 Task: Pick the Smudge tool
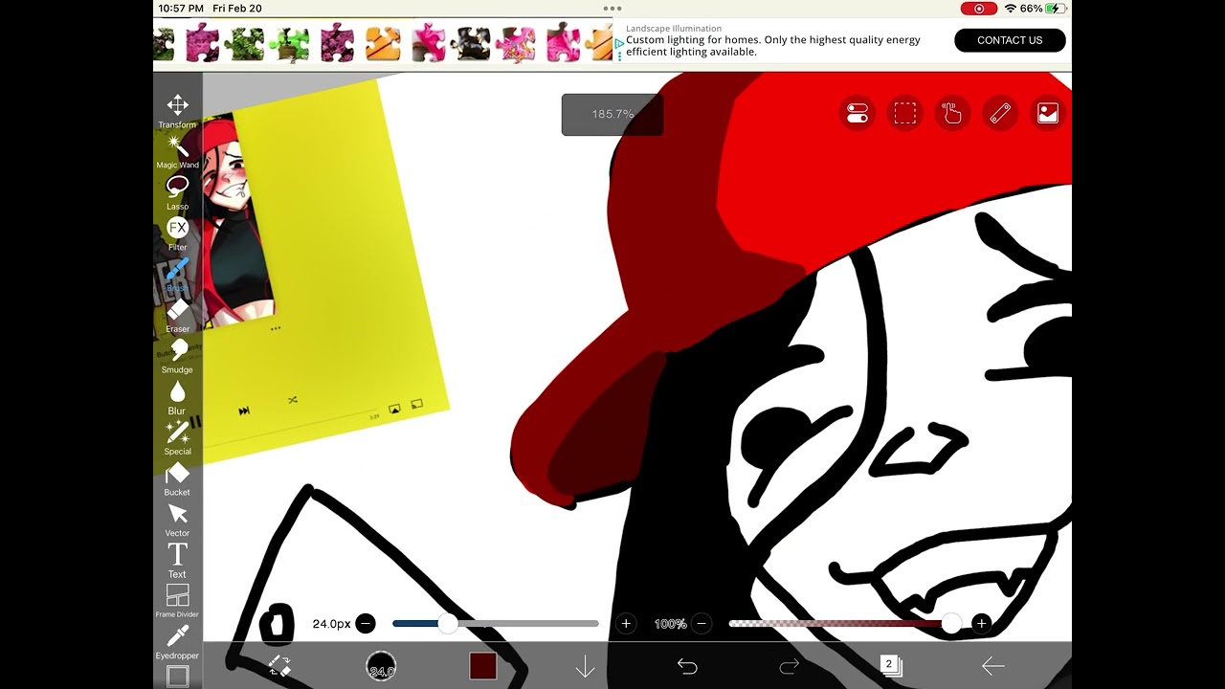pos(177,356)
